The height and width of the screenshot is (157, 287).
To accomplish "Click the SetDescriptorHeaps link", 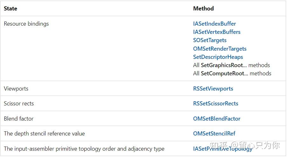I will pyautogui.click(x=218, y=57).
